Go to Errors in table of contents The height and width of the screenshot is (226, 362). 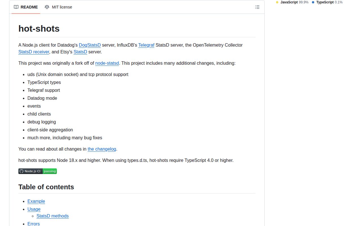[34, 224]
